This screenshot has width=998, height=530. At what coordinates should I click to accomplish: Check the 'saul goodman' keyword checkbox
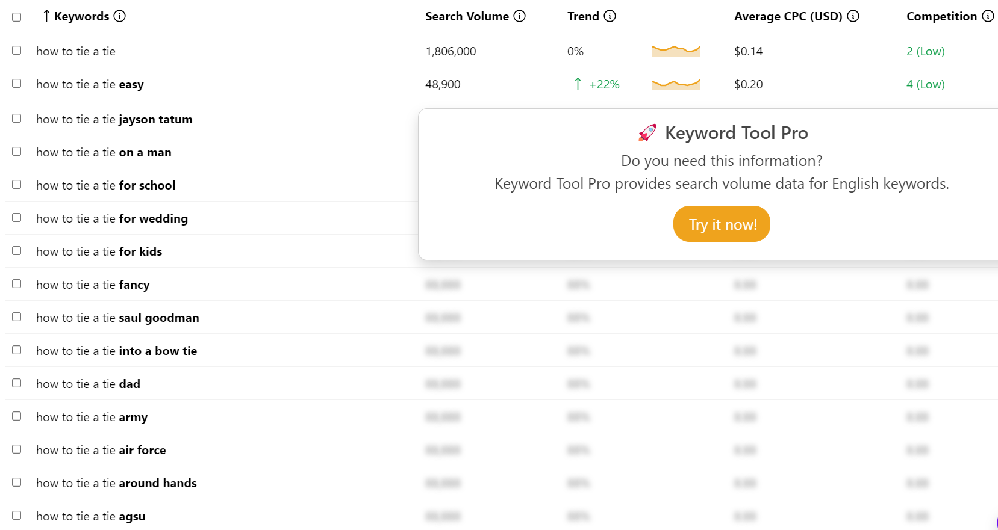click(17, 317)
